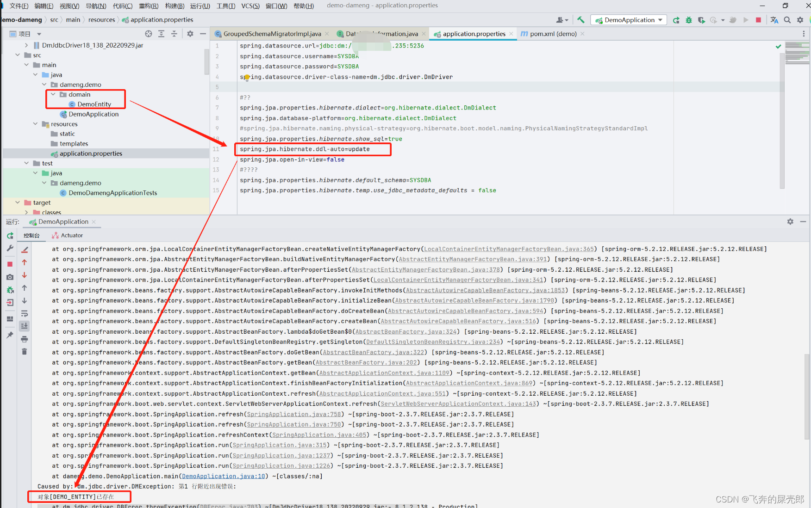
Task: Toggle Soft-Wrap in the console toolbar
Action: tap(25, 313)
